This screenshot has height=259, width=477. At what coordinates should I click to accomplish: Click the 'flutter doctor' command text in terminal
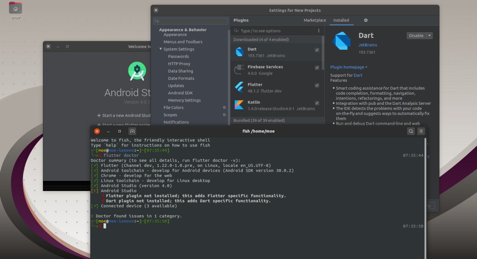pyautogui.click(x=121, y=155)
